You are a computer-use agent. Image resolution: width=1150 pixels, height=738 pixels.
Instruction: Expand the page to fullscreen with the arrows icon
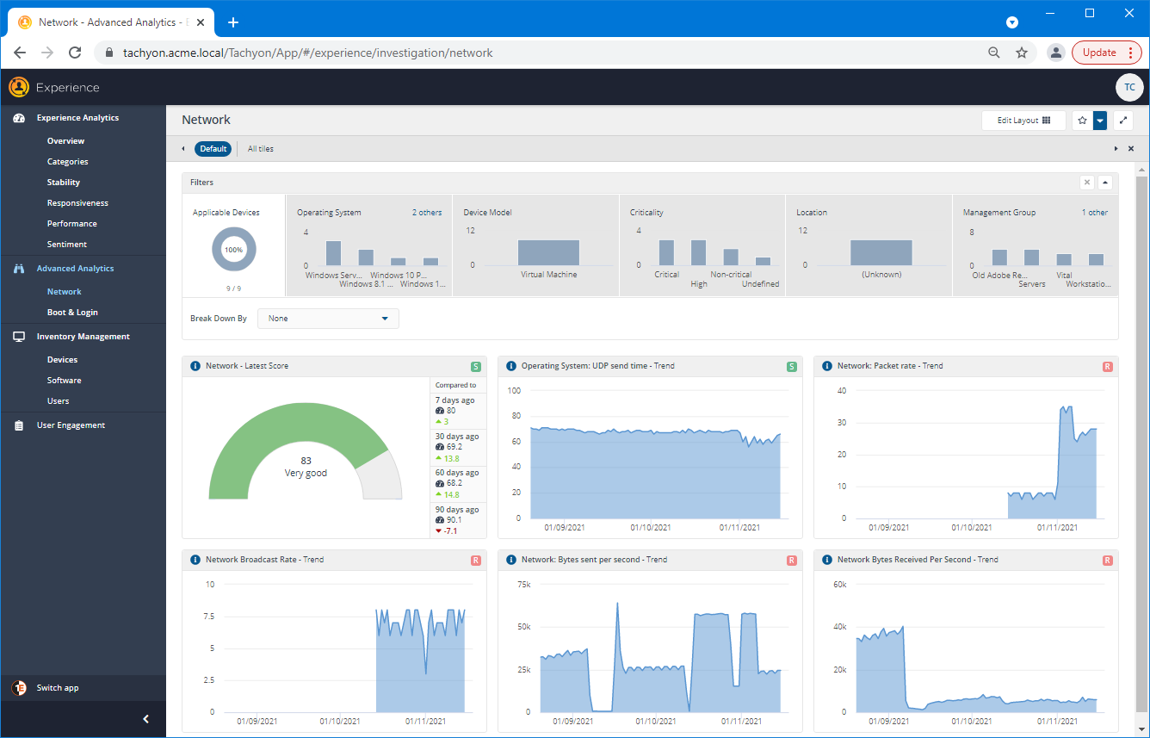(x=1122, y=121)
